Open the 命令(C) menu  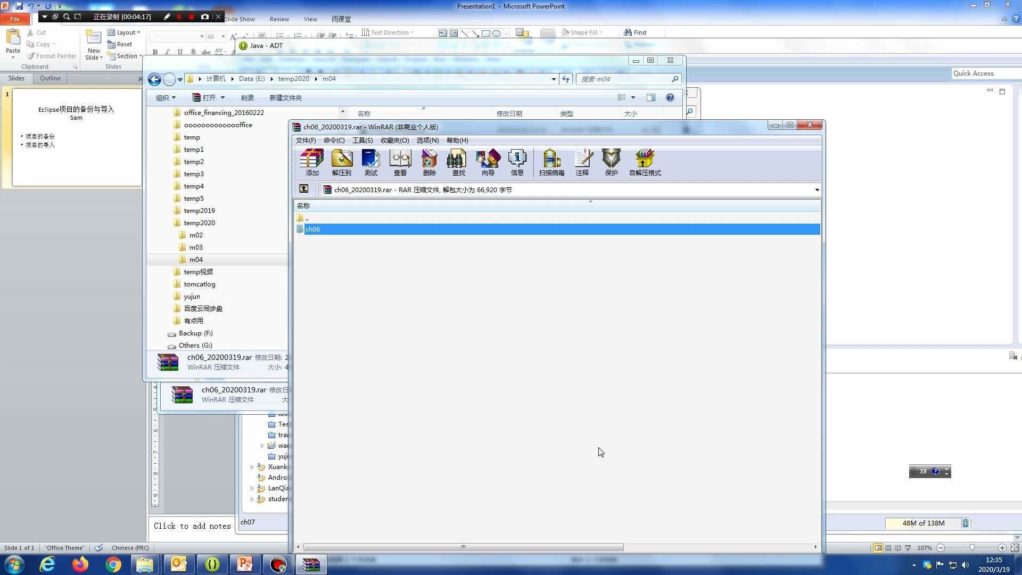pos(334,141)
